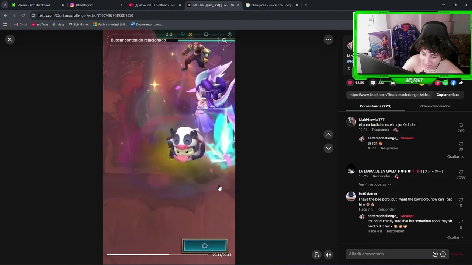Switch to the Videos del creador tab

(x=434, y=106)
